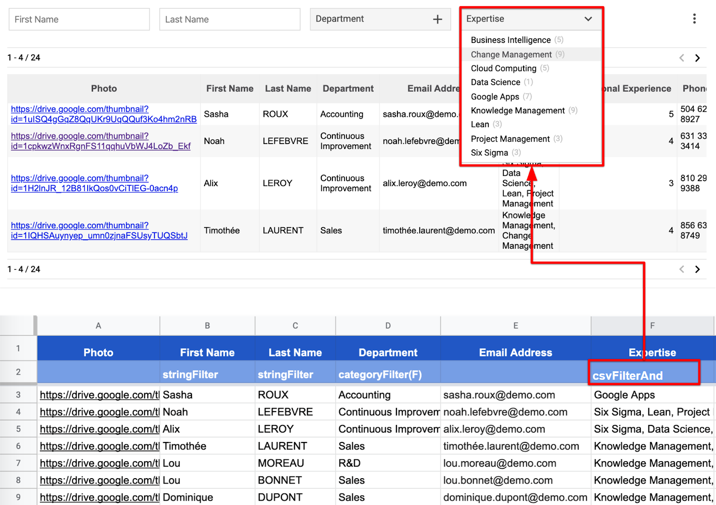Screen dimensions: 716x505
Task: Select spreadsheet column B header
Action: click(207, 326)
